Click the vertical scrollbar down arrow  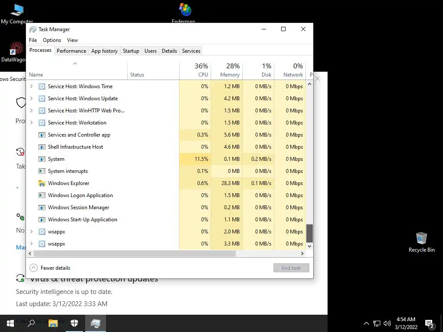[309, 246]
